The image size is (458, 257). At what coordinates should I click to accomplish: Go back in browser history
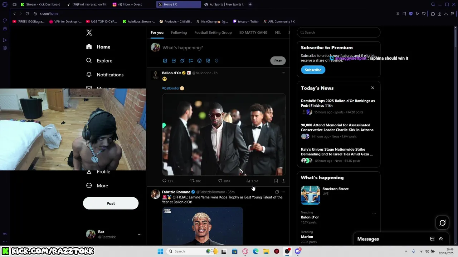point(14,14)
